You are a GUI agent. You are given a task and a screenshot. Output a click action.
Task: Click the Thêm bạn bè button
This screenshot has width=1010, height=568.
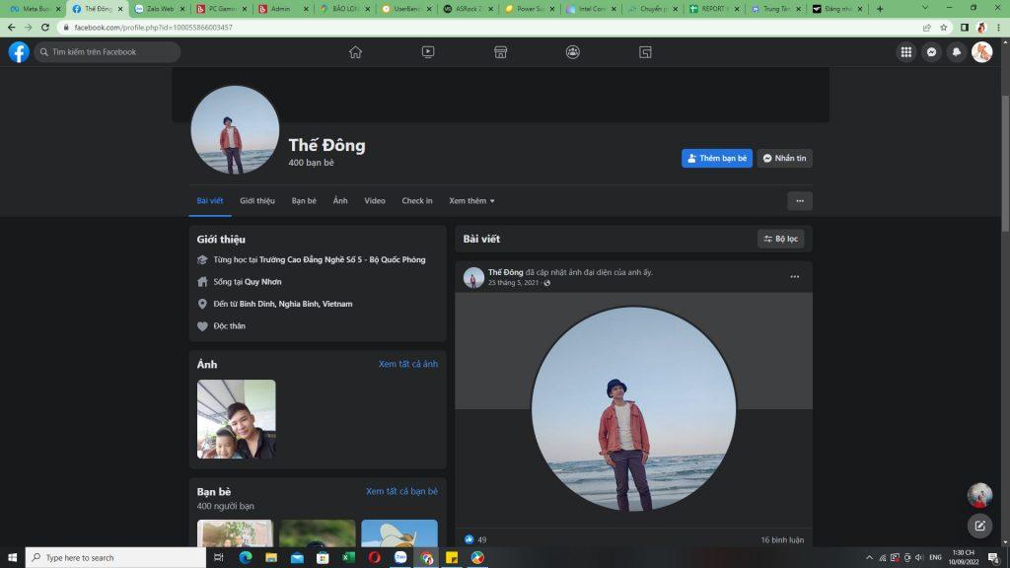click(x=717, y=158)
